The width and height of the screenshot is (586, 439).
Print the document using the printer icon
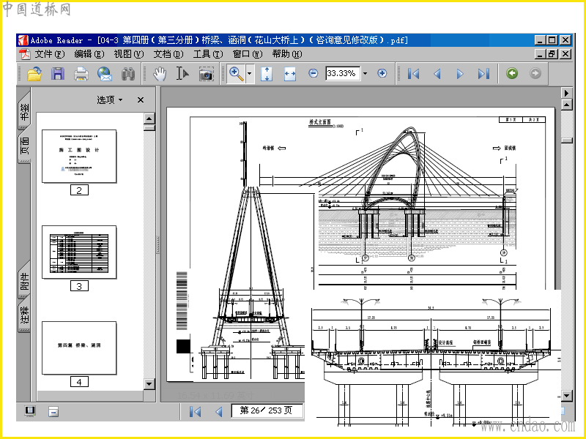(x=81, y=73)
